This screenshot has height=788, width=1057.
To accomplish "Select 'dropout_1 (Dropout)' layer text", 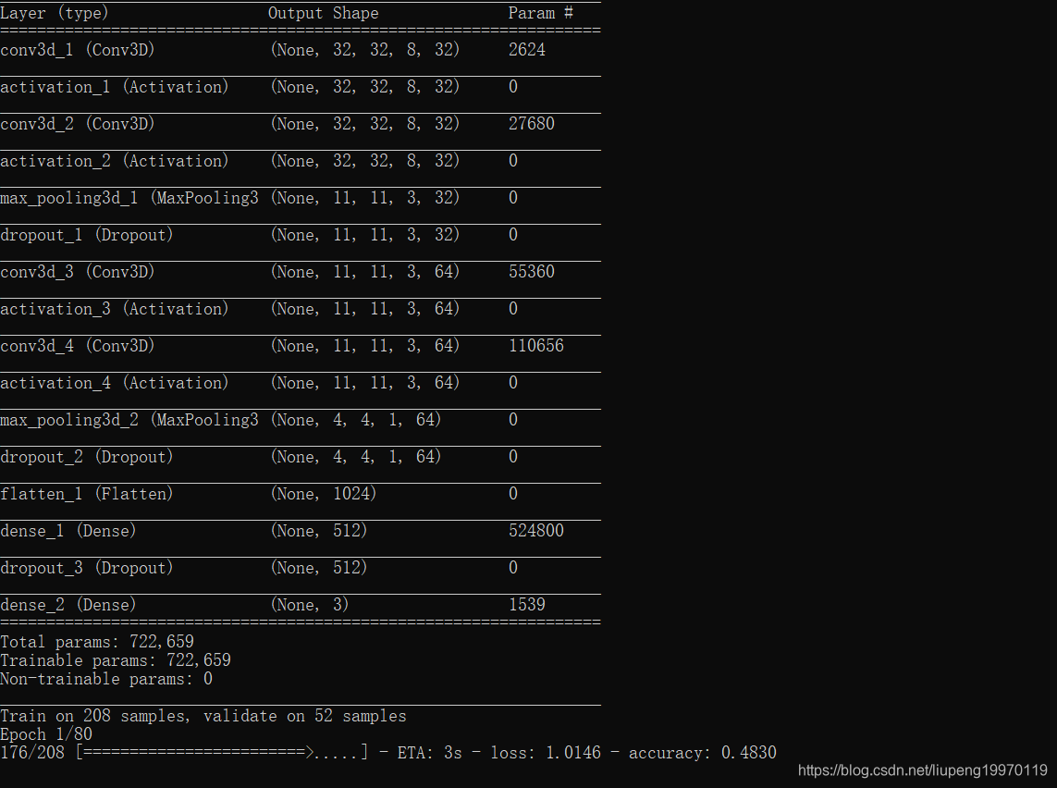I will tap(87, 235).
